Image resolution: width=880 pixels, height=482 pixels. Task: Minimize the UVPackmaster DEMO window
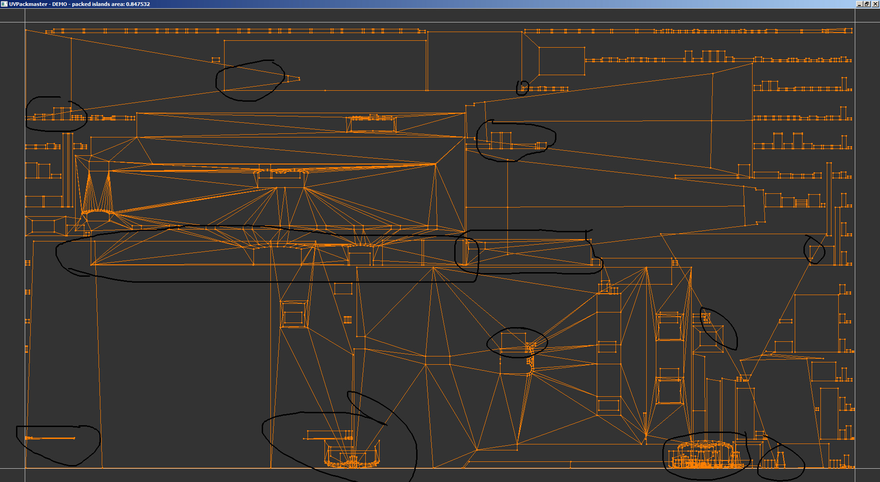859,4
